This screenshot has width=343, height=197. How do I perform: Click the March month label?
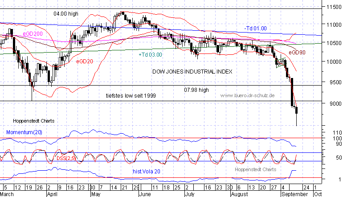(7, 194)
